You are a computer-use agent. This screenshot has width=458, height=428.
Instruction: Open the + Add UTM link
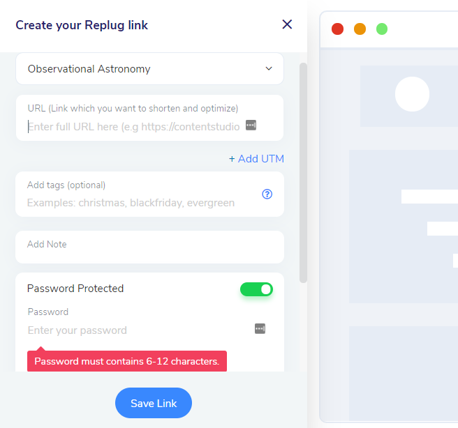pos(256,159)
